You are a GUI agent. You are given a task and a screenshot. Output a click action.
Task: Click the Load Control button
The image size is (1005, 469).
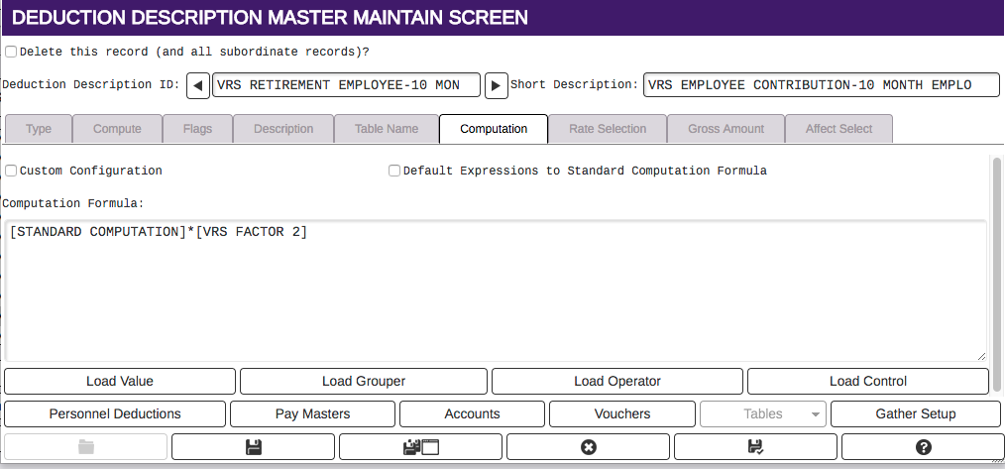click(x=868, y=381)
